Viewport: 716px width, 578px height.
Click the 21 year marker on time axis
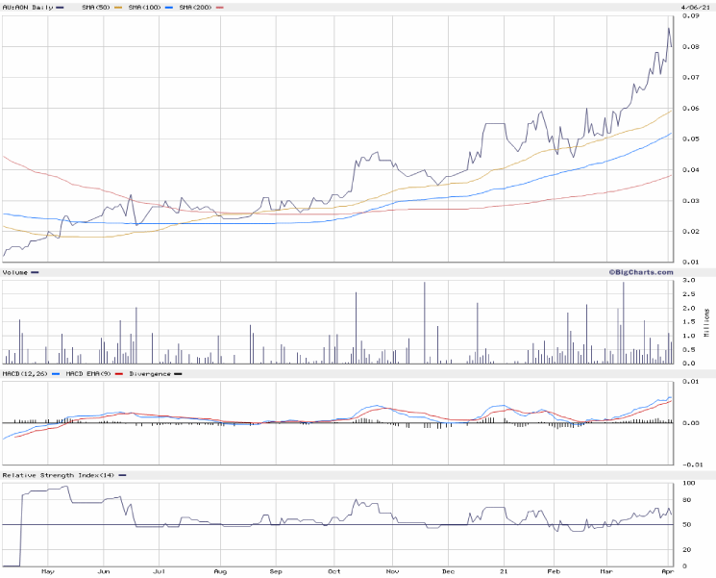point(500,571)
